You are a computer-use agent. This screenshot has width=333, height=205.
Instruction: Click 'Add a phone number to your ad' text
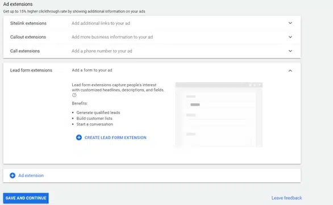[x=102, y=51]
